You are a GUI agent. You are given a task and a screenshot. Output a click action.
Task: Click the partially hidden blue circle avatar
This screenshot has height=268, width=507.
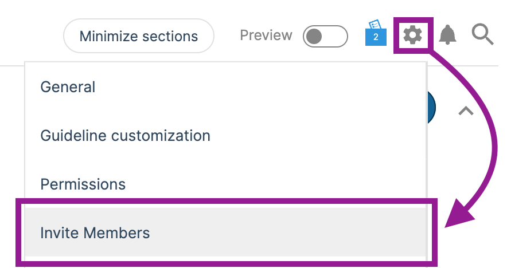point(432,107)
